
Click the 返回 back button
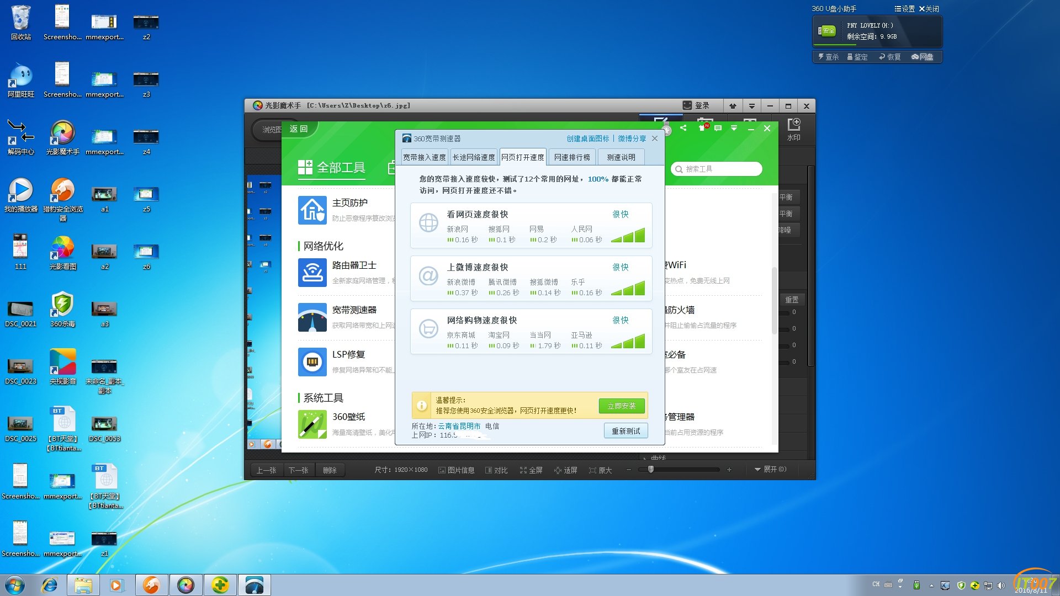299,129
